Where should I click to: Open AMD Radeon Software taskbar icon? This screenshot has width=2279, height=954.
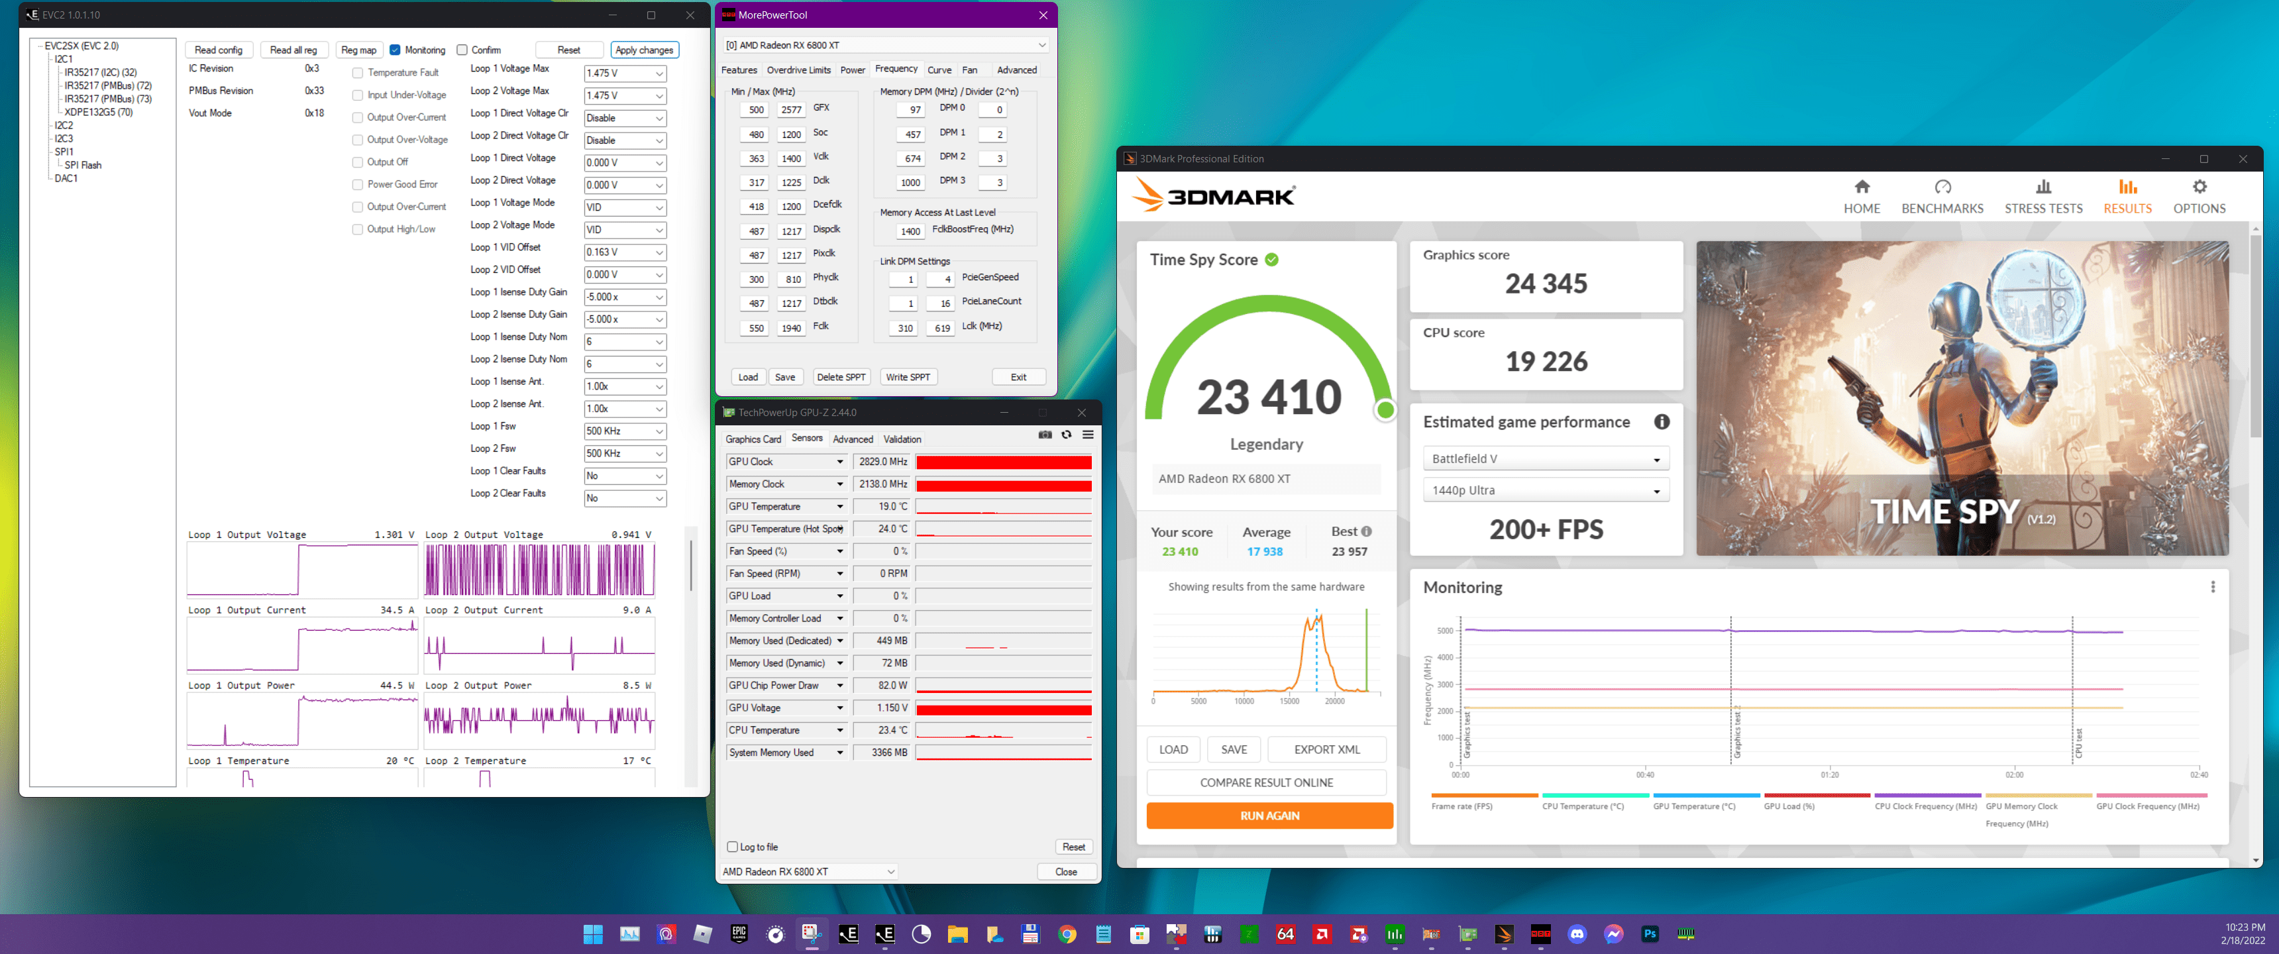click(x=1322, y=933)
